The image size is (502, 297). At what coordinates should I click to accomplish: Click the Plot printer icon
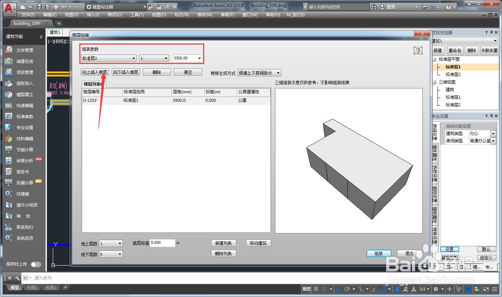point(56,7)
